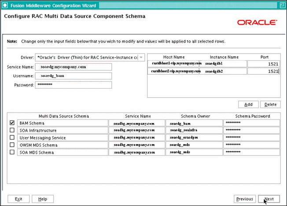Click the Exit button
Screen dimensions: 287x206
coord(18,199)
